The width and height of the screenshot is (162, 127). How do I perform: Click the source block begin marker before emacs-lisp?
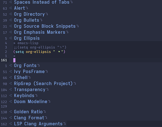tap(15, 43)
